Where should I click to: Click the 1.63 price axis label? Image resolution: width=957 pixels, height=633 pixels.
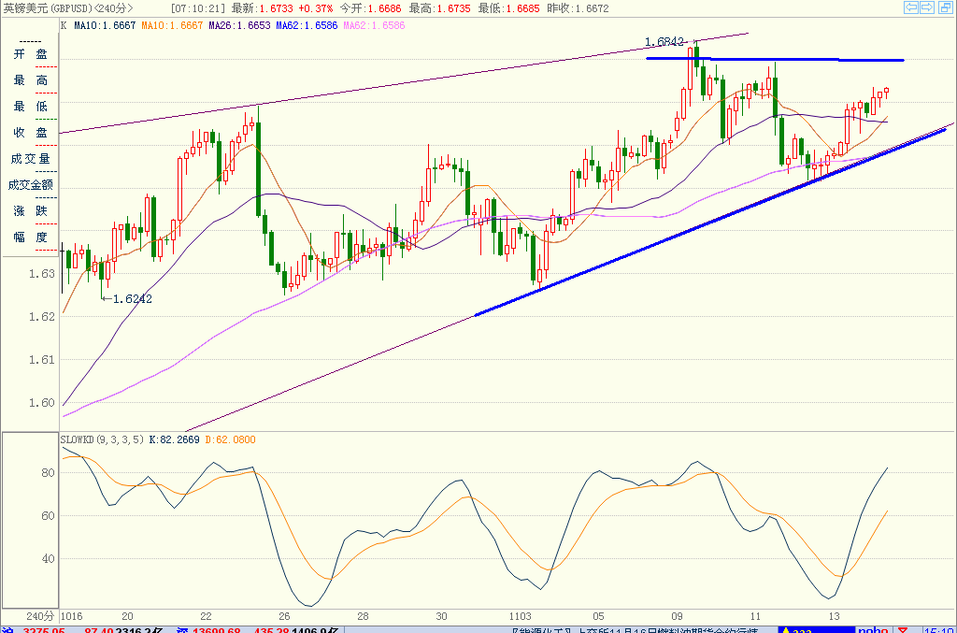click(x=41, y=273)
